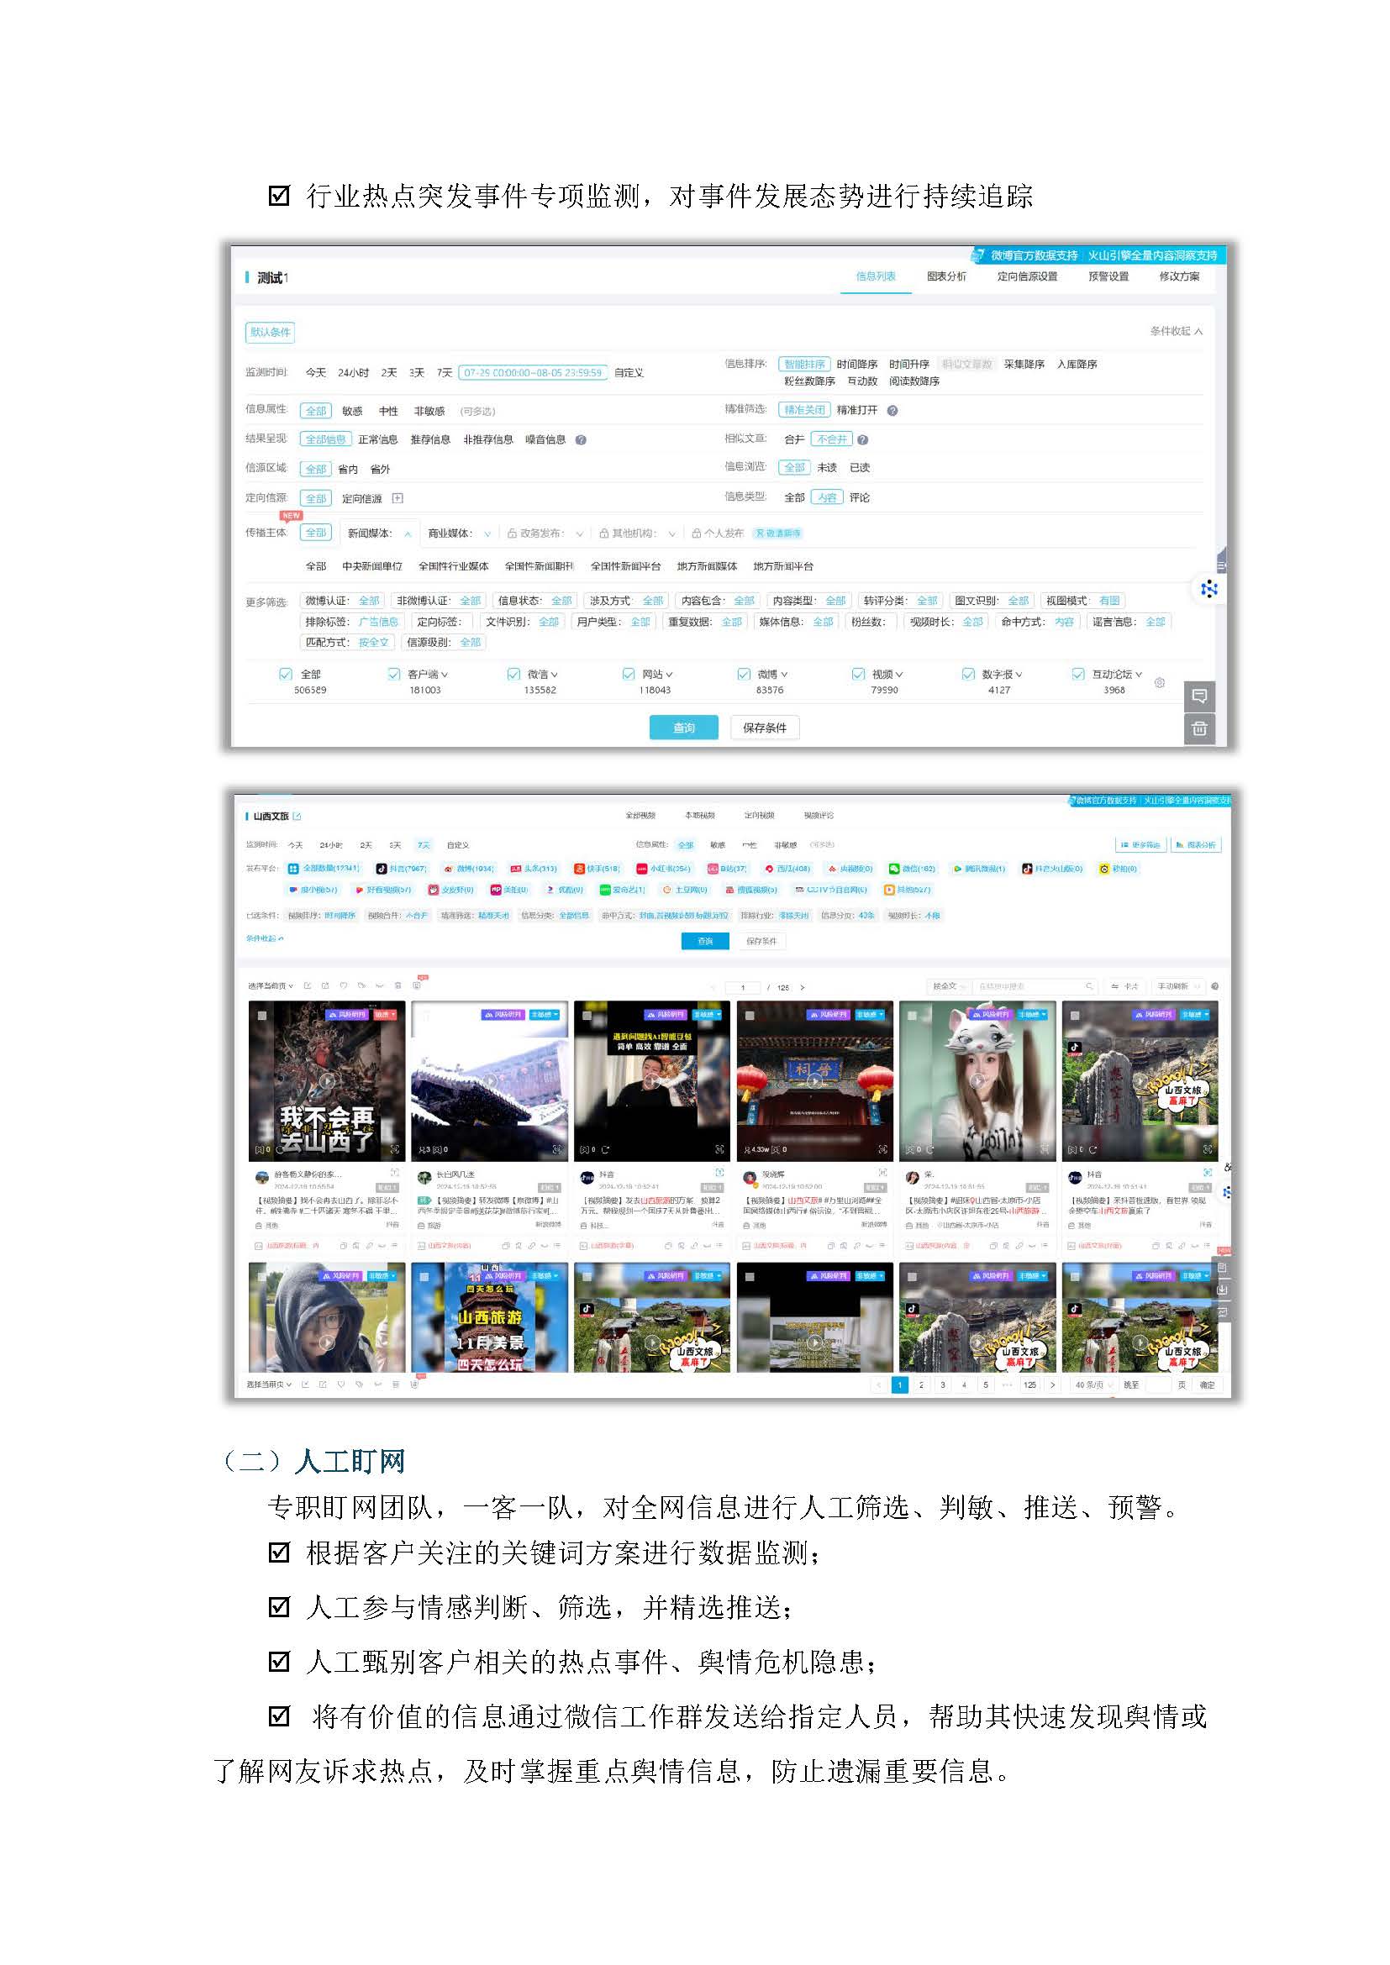This screenshot has height=1965, width=1390.
Task: Collapse conditions via 条件收起
Action: tap(1175, 331)
